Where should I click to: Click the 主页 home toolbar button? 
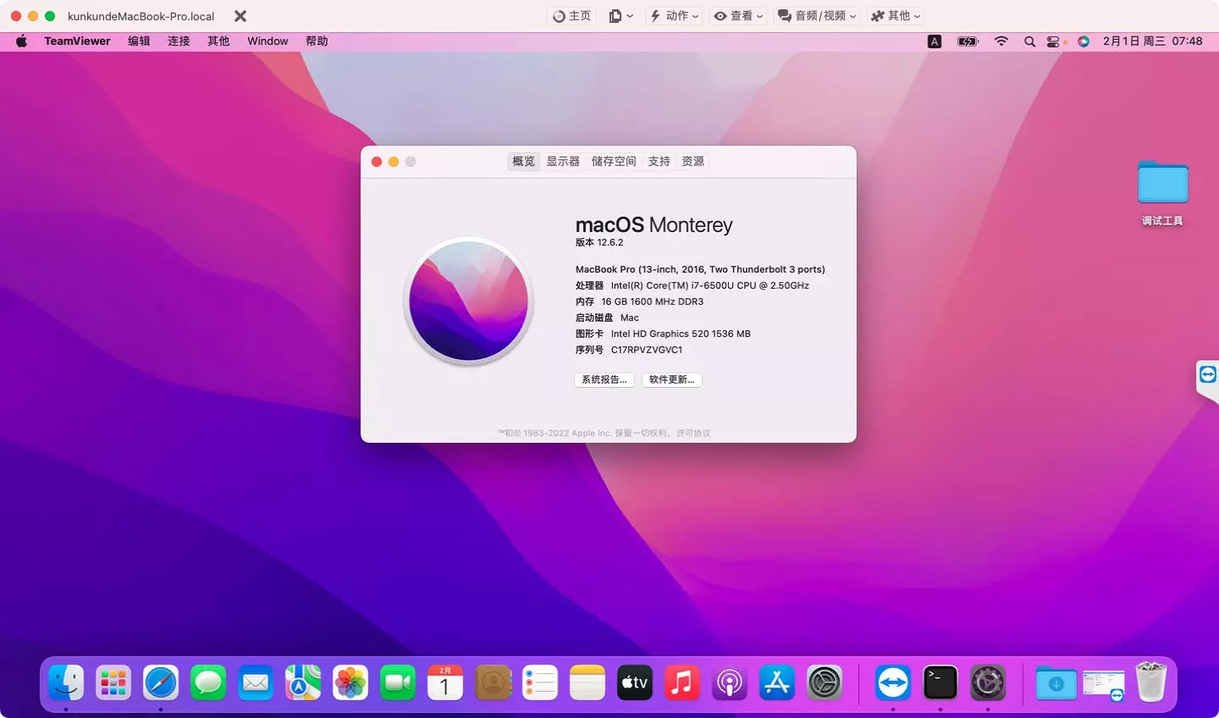click(x=572, y=16)
